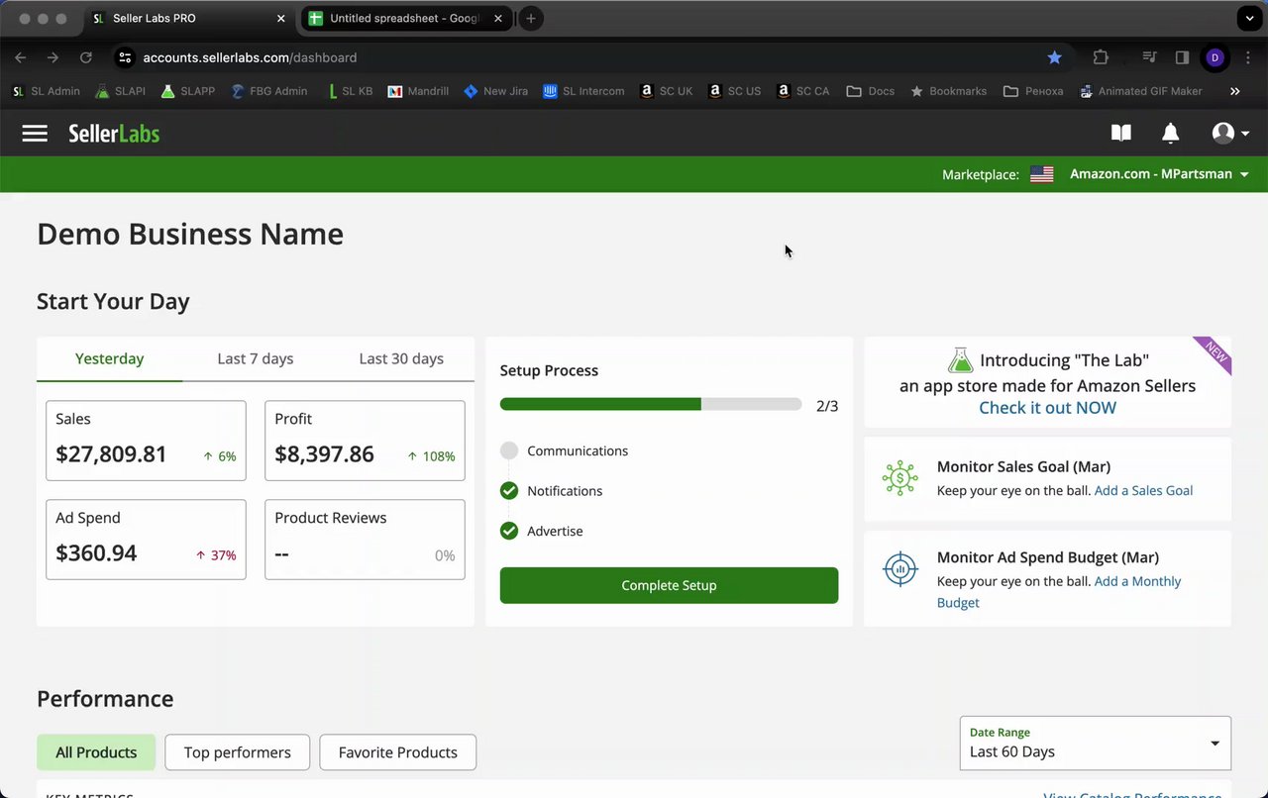Click the flask icon for The Lab
Image resolution: width=1268 pixels, height=798 pixels.
(x=960, y=359)
